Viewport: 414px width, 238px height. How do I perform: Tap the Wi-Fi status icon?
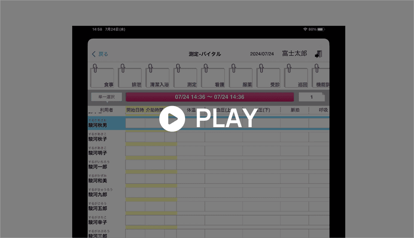pyautogui.click(x=305, y=29)
